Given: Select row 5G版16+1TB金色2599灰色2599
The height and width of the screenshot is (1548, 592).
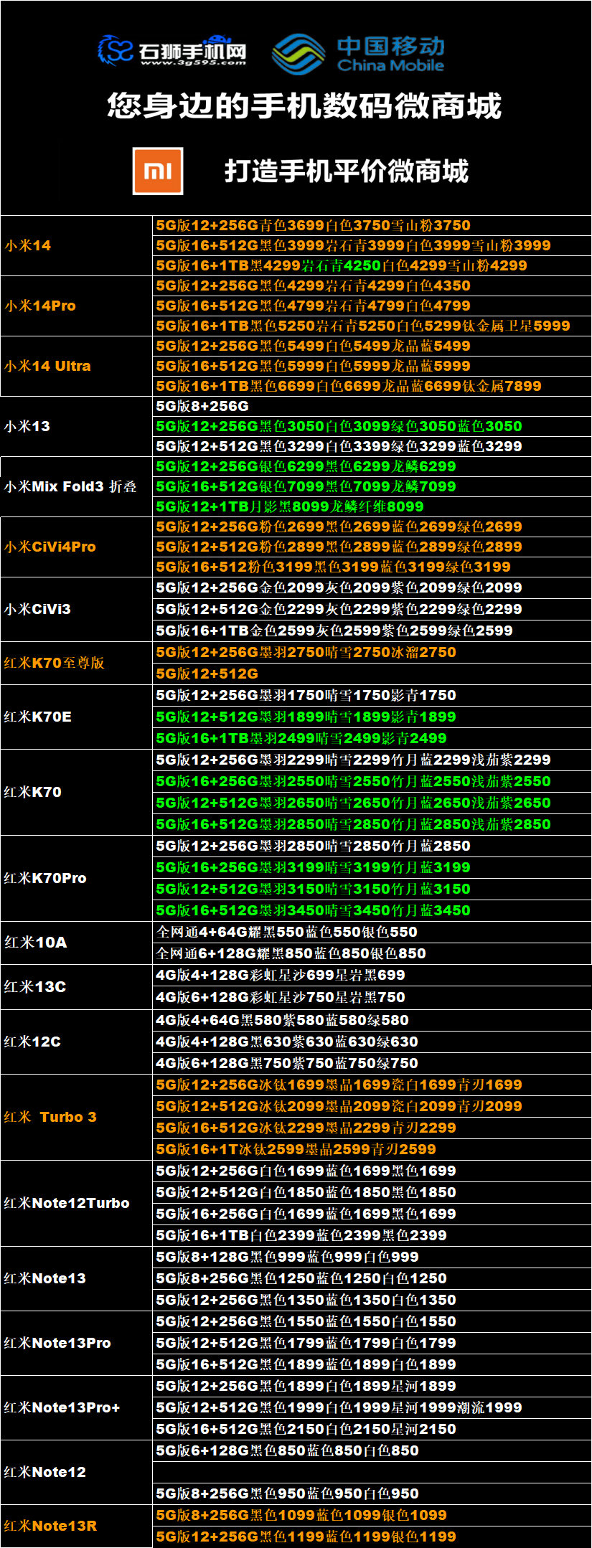Looking at the screenshot, I should [372, 631].
